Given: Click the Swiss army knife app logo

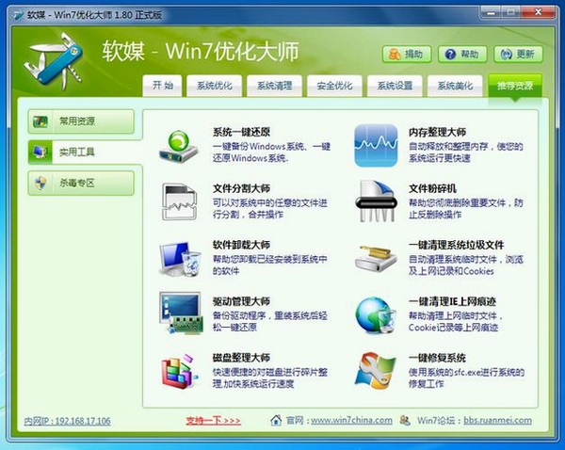Looking at the screenshot, I should tap(54, 60).
